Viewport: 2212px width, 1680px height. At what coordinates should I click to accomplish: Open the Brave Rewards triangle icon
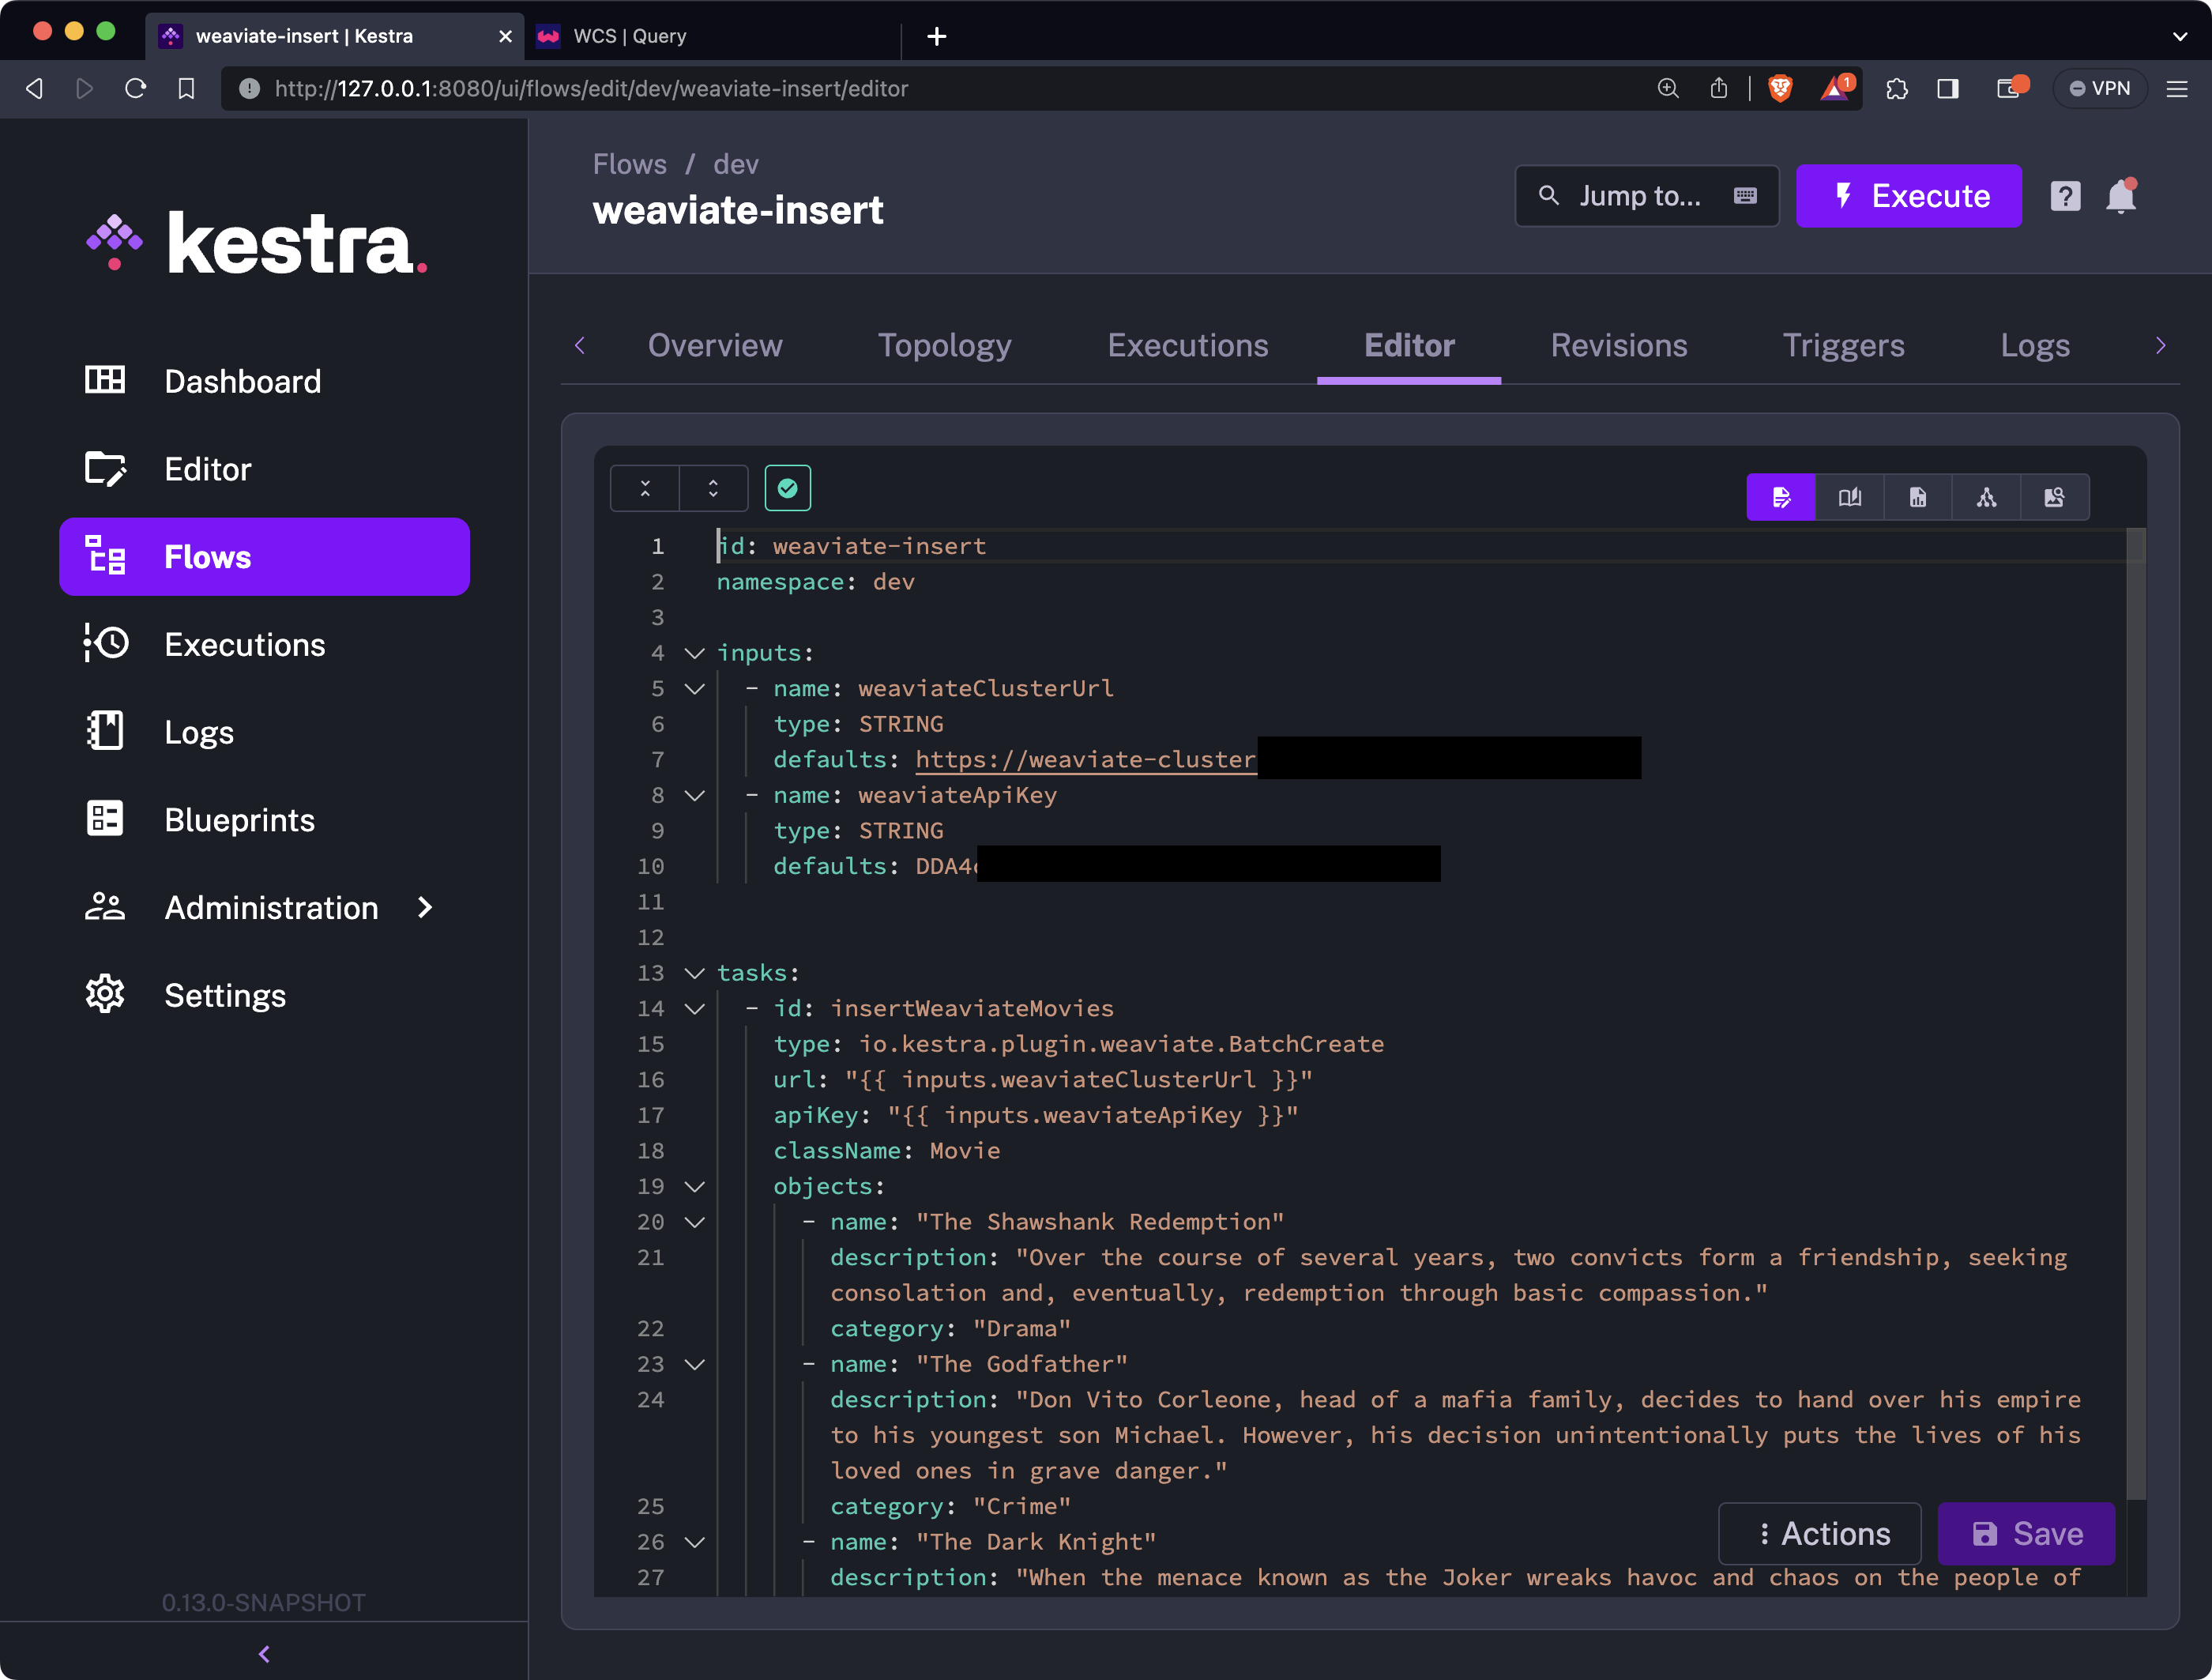click(x=1836, y=88)
